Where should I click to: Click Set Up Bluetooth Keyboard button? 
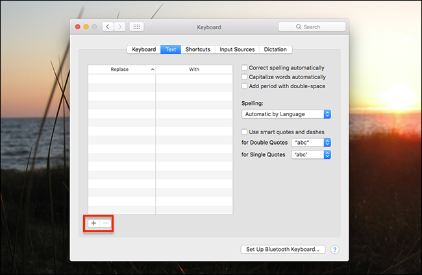[283, 250]
